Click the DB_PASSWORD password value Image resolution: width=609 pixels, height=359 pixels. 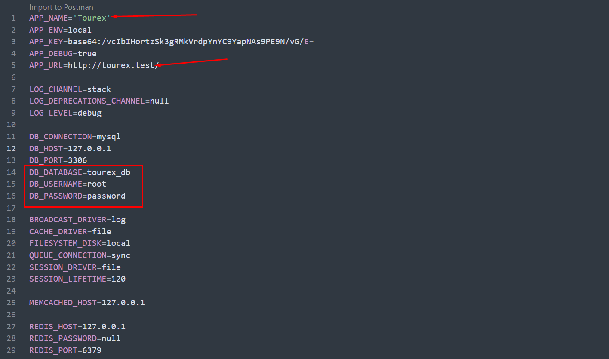[106, 196]
